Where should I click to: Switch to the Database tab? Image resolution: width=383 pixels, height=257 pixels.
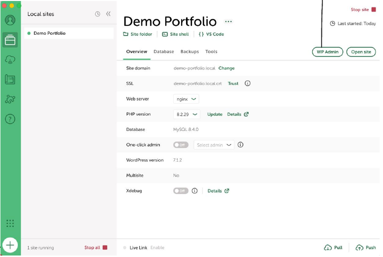164,52
